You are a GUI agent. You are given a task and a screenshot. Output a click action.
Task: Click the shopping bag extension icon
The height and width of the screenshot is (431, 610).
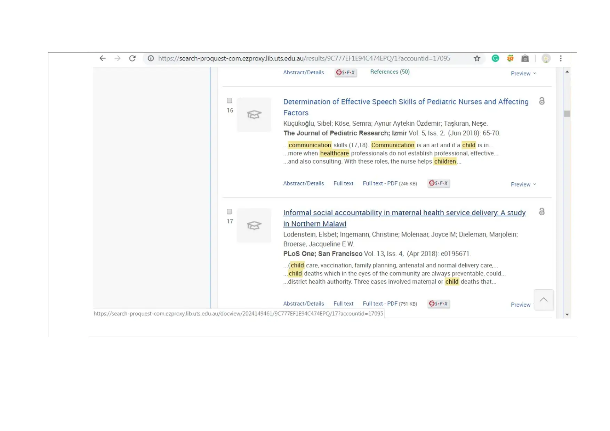(x=525, y=58)
